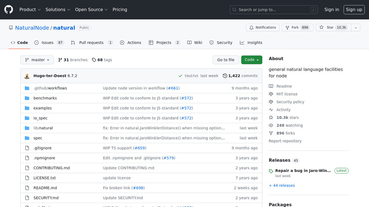This screenshot has height=207, width=369.
Task: Open the benchmarks folder icon
Action: coord(27,98)
